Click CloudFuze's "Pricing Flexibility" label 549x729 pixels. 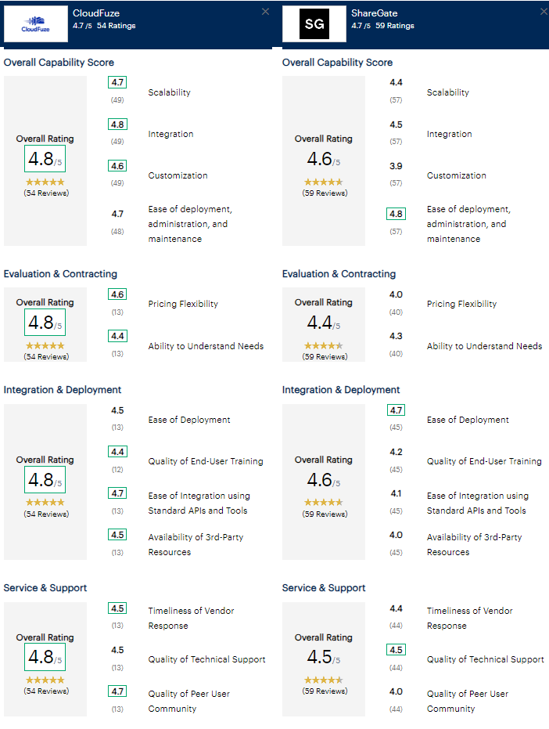(x=183, y=304)
